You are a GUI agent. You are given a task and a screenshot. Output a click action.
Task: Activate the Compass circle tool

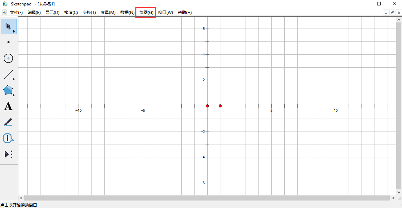(8, 58)
